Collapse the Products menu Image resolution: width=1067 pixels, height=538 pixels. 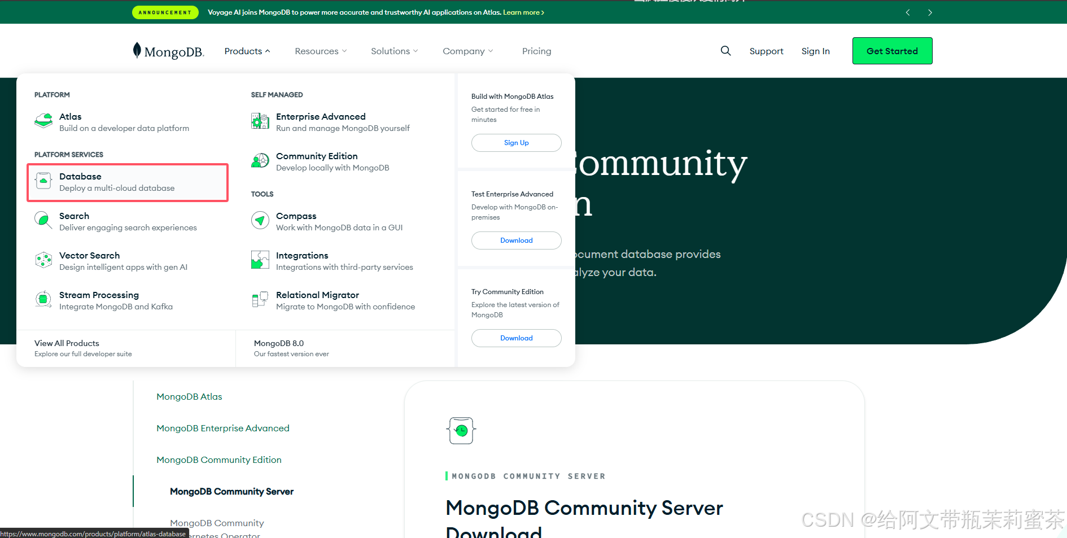(247, 51)
